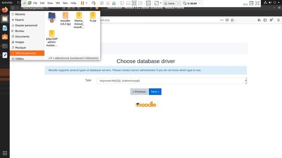
Task: Open the Terminal from the dock
Action: pos(5,46)
